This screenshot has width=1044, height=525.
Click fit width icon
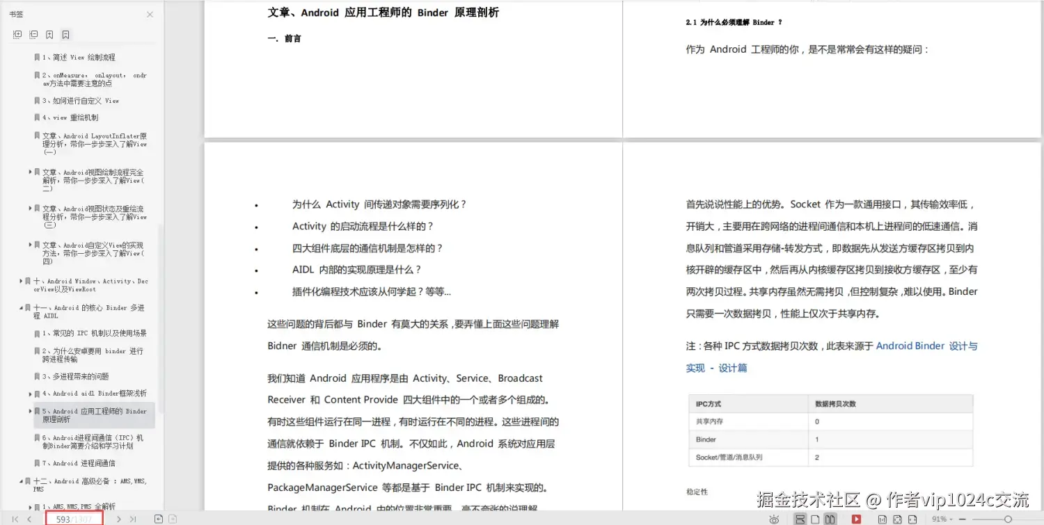[912, 519]
